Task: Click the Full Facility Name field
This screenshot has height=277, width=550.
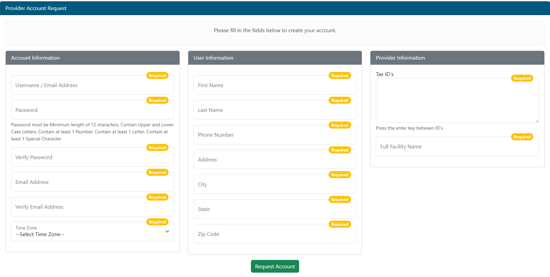Action: click(457, 147)
